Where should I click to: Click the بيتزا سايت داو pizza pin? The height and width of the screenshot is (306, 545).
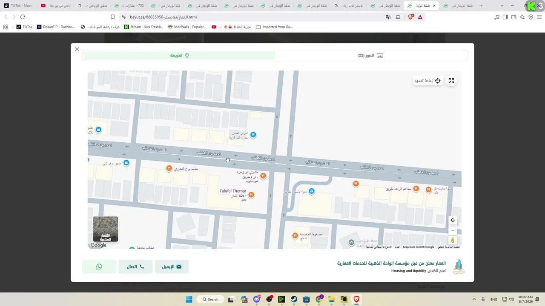(428, 190)
